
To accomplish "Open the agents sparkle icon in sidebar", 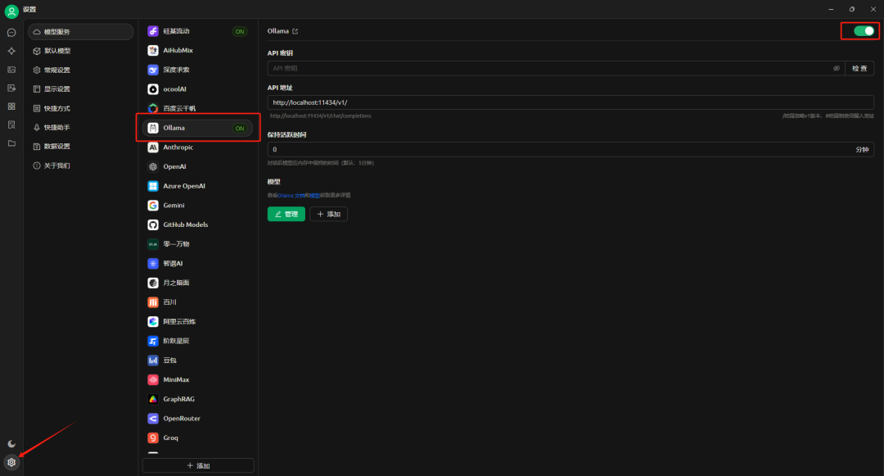I will (x=11, y=52).
